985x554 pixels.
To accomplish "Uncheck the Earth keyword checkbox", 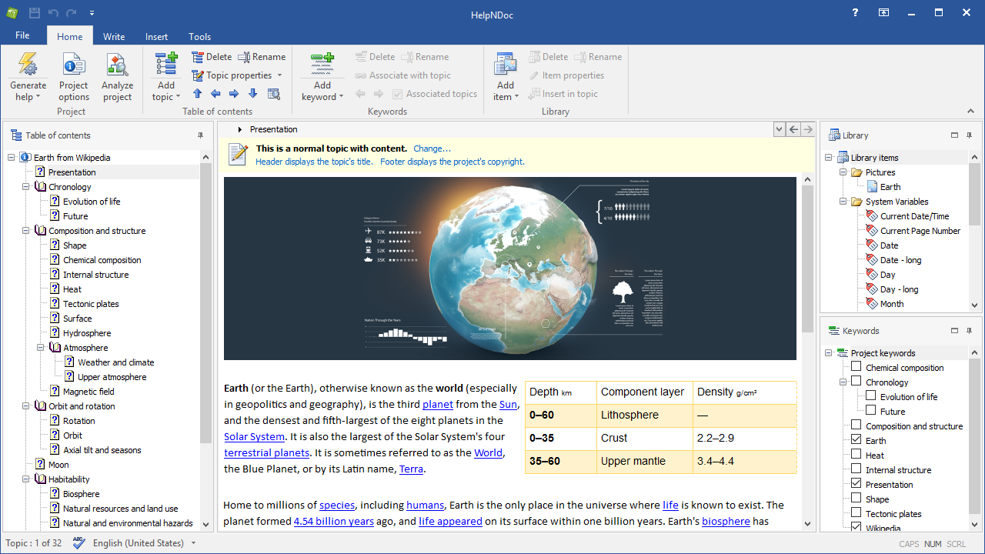I will click(x=856, y=440).
